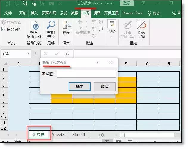This screenshot has width=188, height=149.
Task: Click the formula bar cancel X icon
Action: [46, 54]
